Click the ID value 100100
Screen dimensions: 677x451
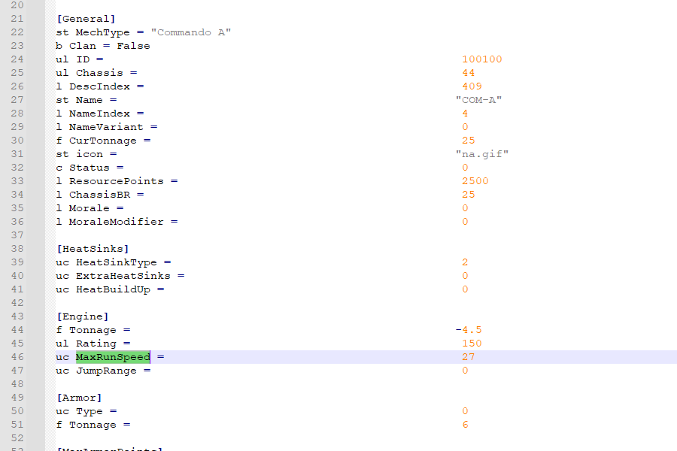point(481,59)
